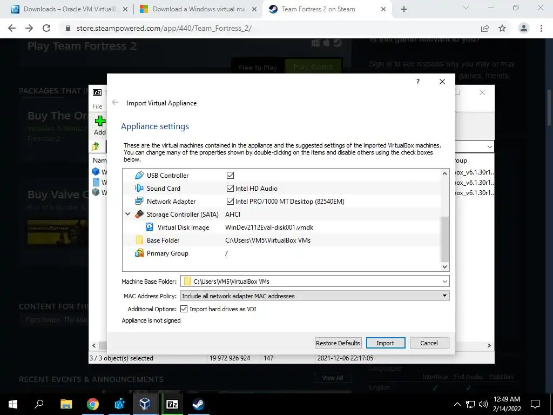553x415 pixels.
Task: Click Restore Defaults button
Action: click(338, 343)
